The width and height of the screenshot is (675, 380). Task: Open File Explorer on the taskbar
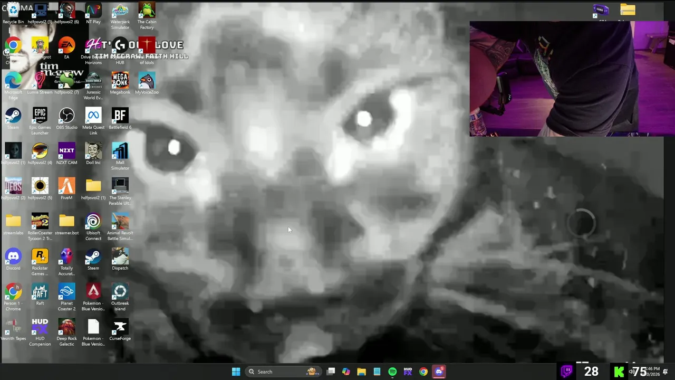pyautogui.click(x=361, y=372)
